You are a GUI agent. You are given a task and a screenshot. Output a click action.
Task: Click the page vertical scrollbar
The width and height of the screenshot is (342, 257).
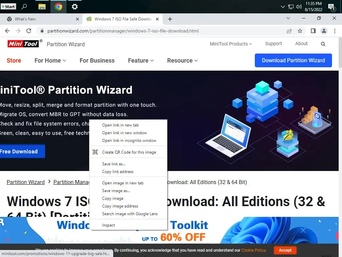(x=340, y=53)
